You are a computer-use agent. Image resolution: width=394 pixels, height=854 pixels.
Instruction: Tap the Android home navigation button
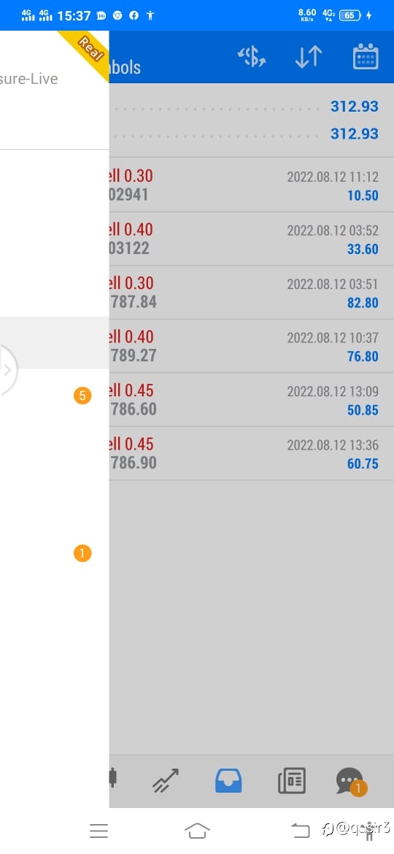tap(197, 831)
